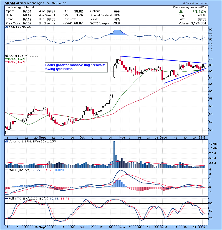Screen dimensions: 222x230
Task: Click the red MA(50) 66.39 legend entry
Action: (15, 62)
